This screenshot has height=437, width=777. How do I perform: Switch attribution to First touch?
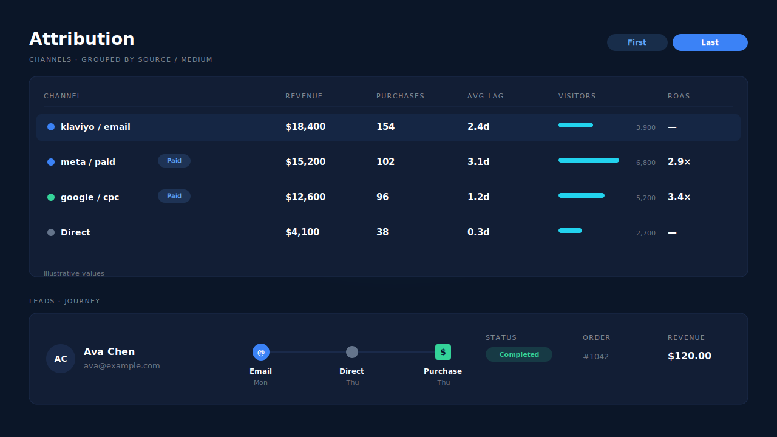(637, 42)
